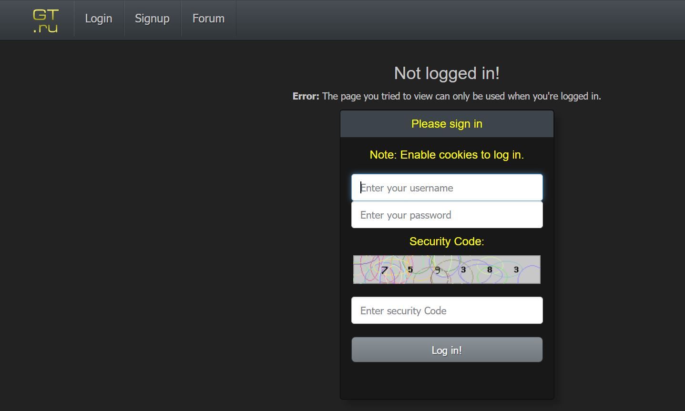Click inside the username input field
This screenshot has height=411, width=685.
point(446,187)
